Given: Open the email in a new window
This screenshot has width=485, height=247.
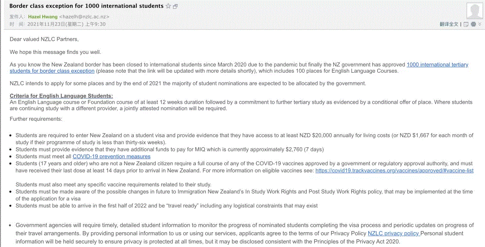Looking at the screenshot, I should click(175, 6).
